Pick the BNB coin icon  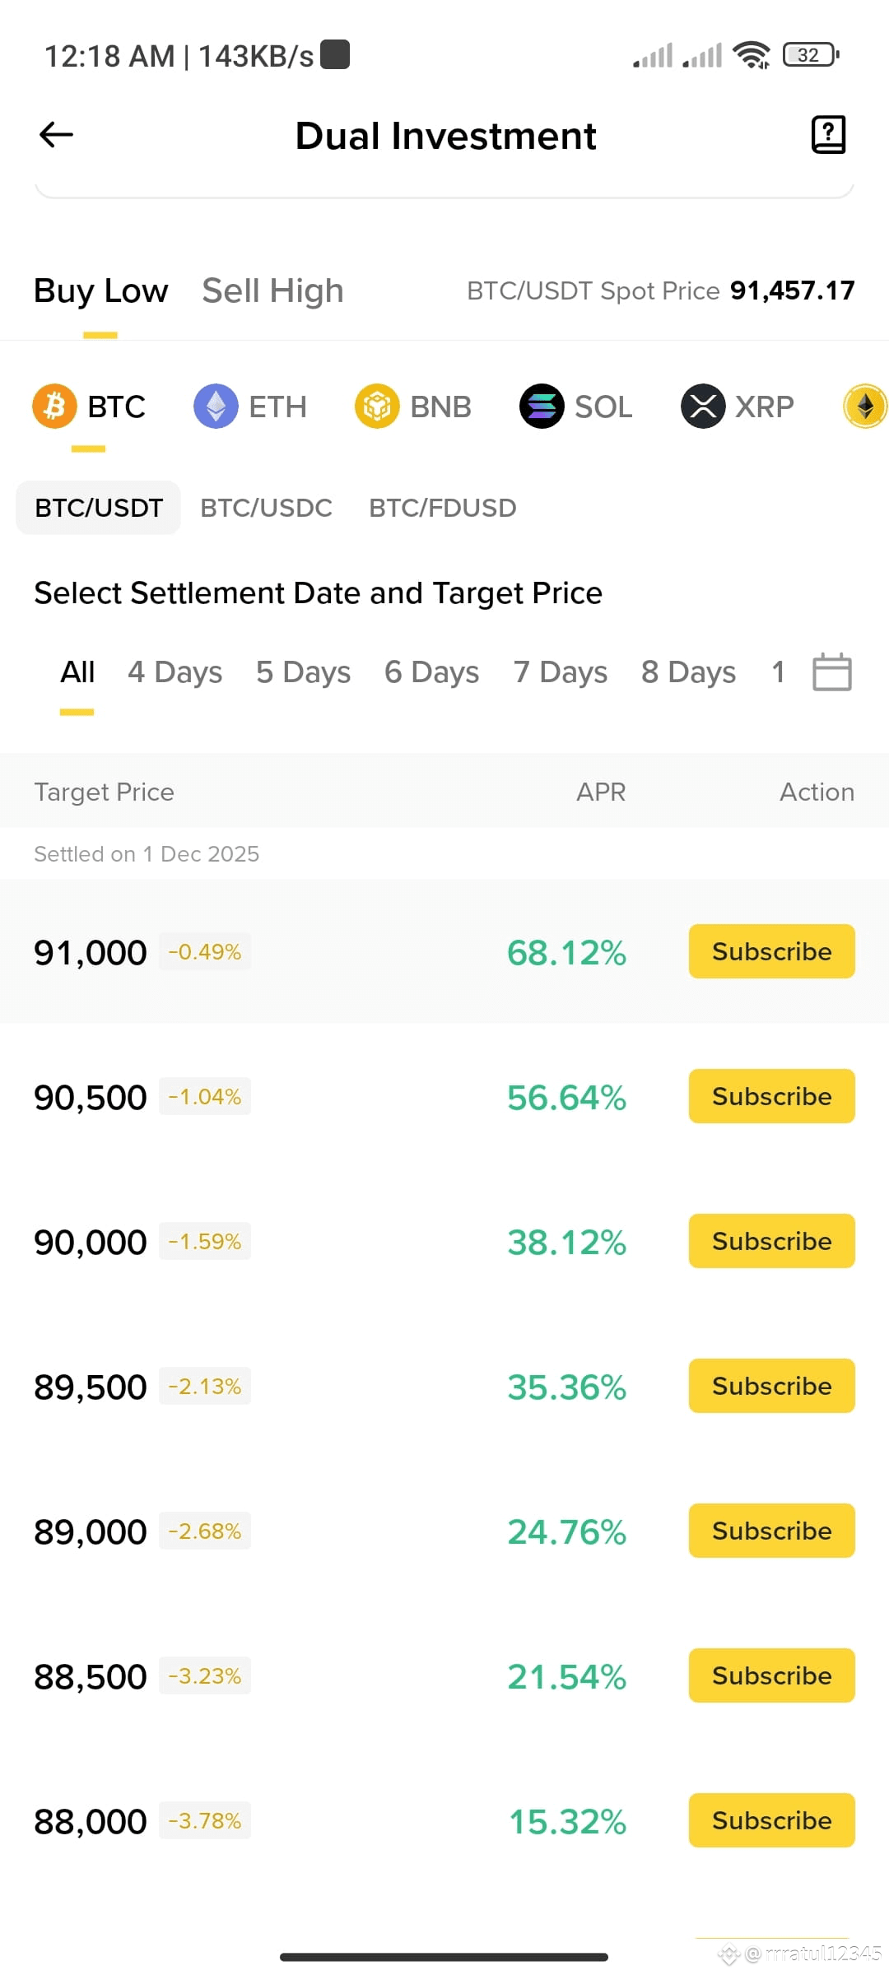(377, 407)
